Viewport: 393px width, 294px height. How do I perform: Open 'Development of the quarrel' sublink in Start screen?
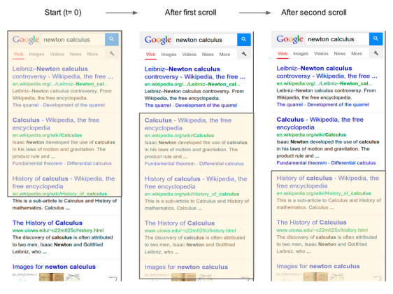coord(74,105)
